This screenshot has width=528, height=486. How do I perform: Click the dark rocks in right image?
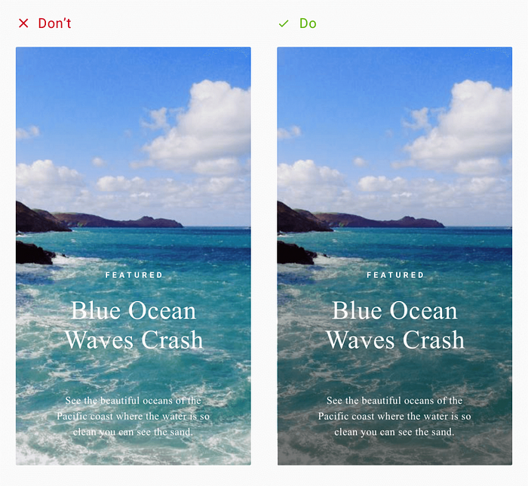pos(295,253)
